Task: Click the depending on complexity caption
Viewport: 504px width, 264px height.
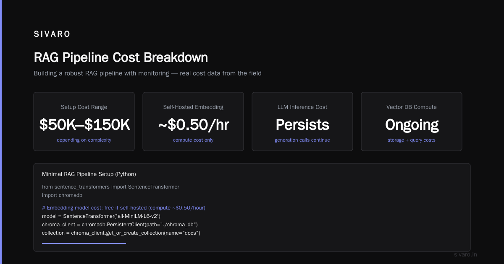Action: 84,140
